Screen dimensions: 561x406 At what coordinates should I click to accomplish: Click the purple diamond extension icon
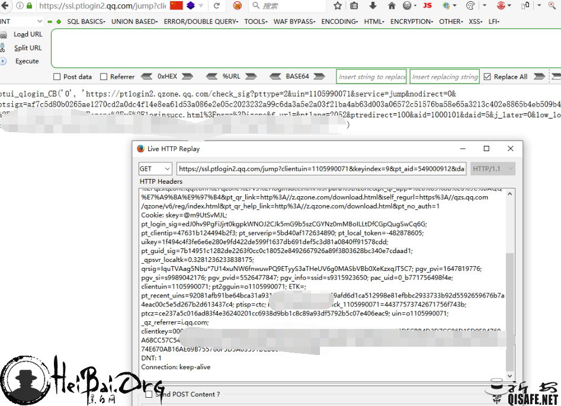[191, 5]
